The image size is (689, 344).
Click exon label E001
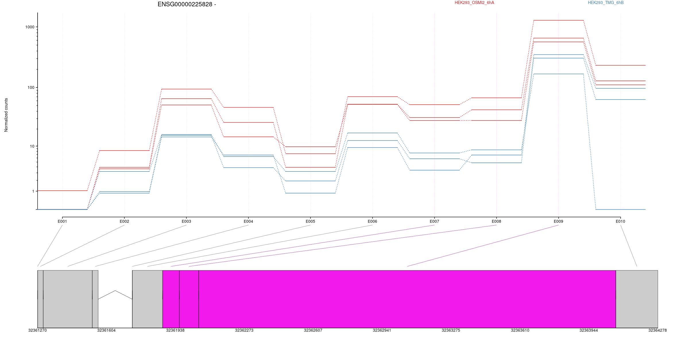[62, 221]
